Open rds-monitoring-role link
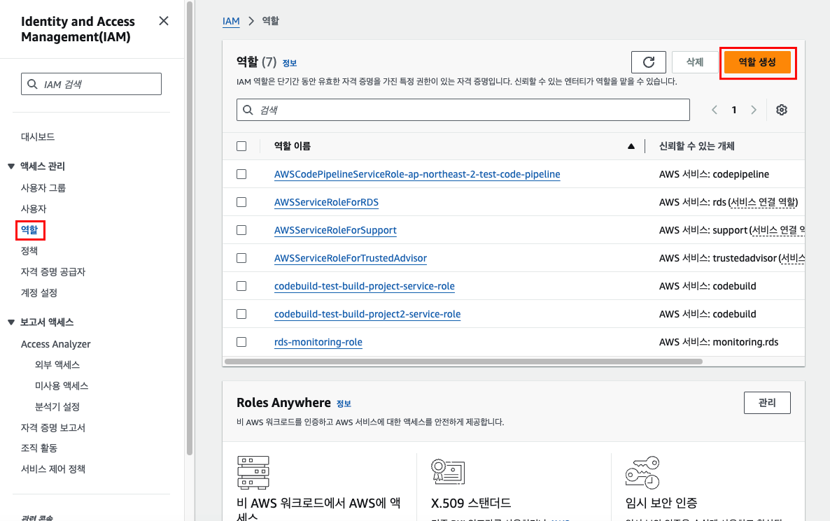This screenshot has height=521, width=830. 318,342
